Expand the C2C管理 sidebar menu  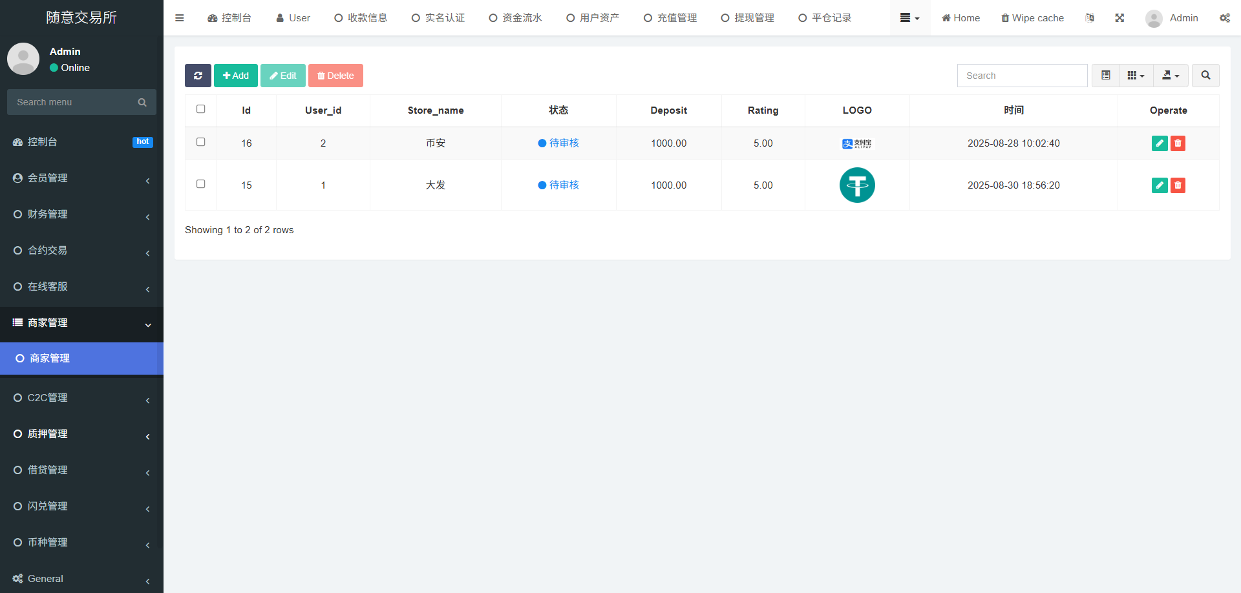tap(81, 398)
